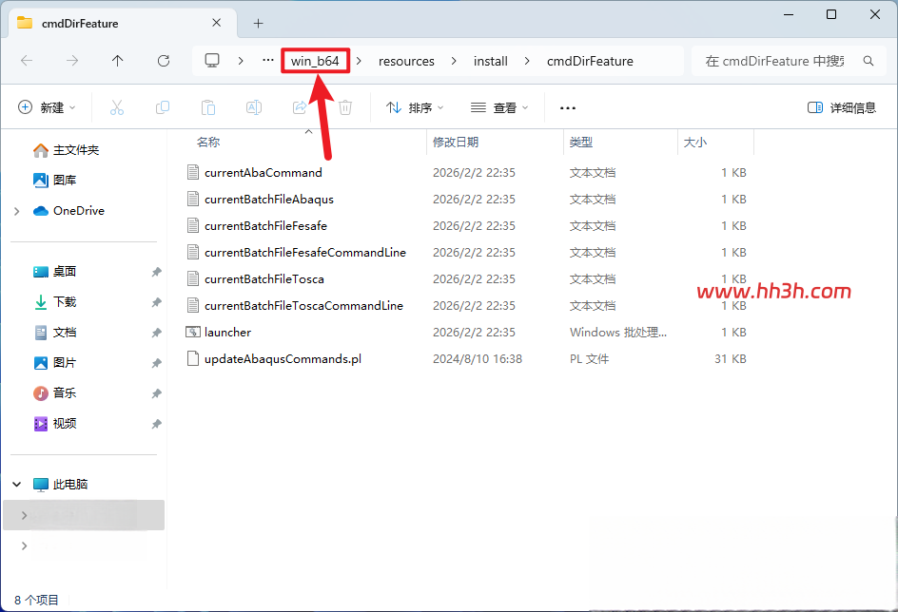898x612 pixels.
Task: Expand chevron after win_b64 in path
Action: pyautogui.click(x=359, y=61)
